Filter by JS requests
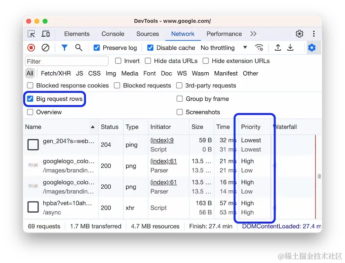345x263 pixels. [80, 73]
